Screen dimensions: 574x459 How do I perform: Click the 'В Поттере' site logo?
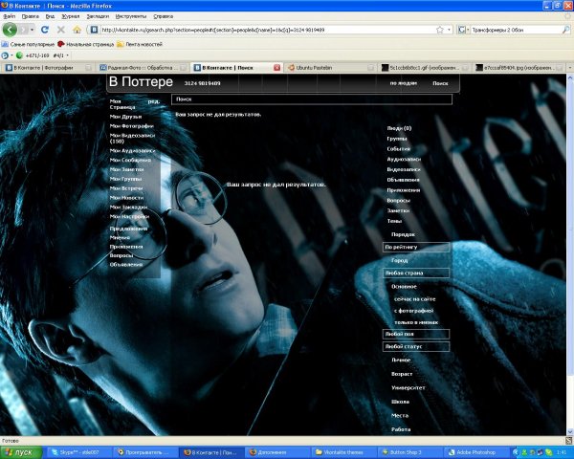pos(141,81)
